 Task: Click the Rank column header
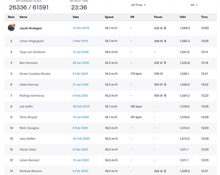point(11,17)
